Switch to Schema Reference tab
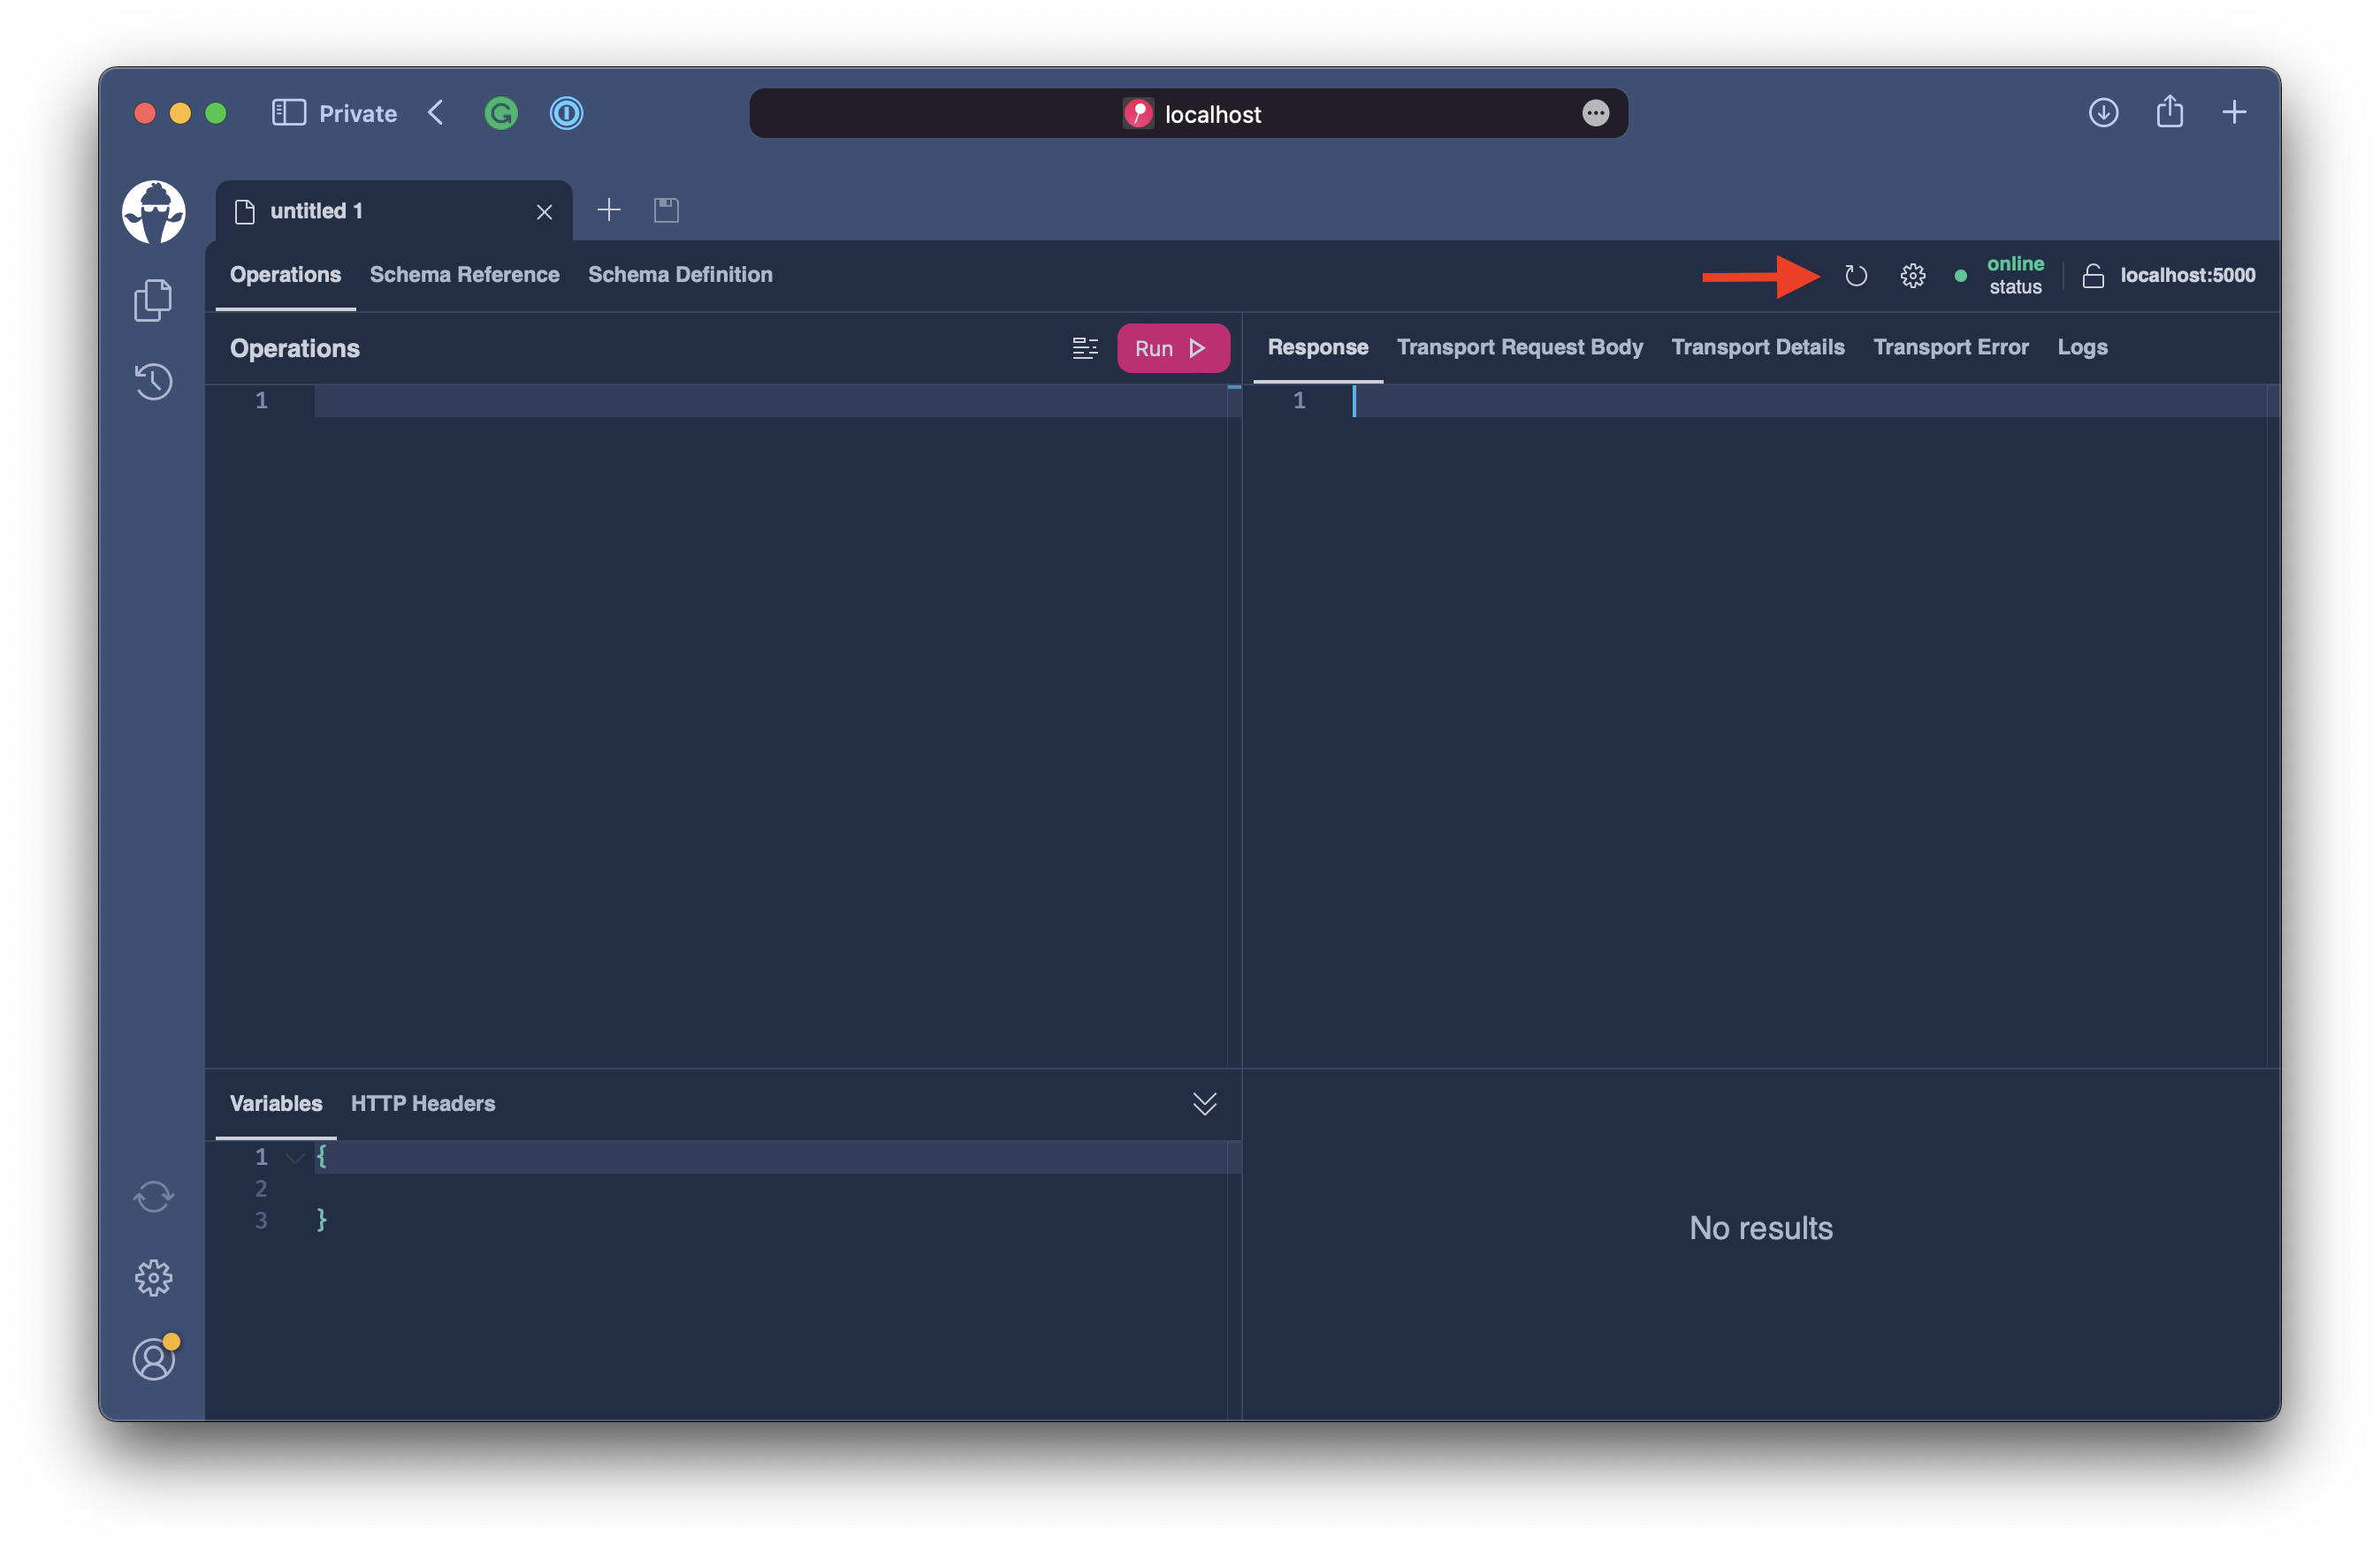Image resolution: width=2380 pixels, height=1552 pixels. tap(464, 274)
